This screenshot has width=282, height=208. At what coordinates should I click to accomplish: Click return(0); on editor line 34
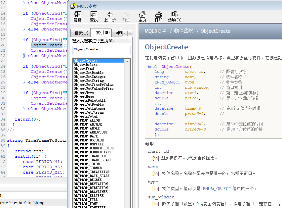click(x=28, y=119)
